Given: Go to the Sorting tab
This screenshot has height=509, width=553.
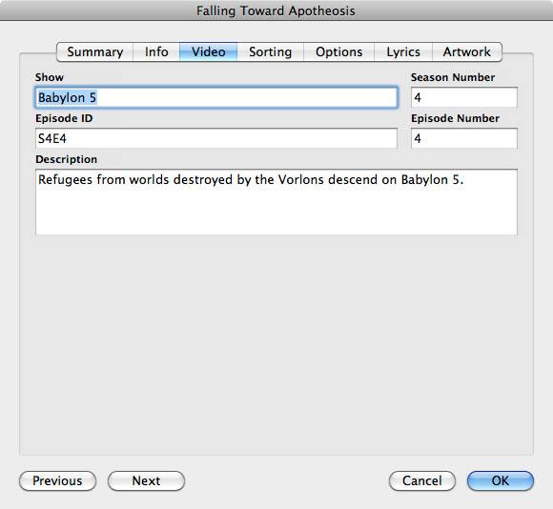Looking at the screenshot, I should (x=270, y=51).
